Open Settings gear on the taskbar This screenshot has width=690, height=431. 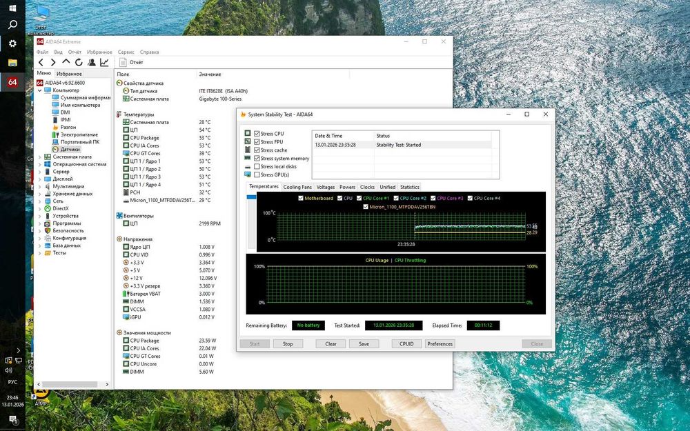[x=12, y=43]
